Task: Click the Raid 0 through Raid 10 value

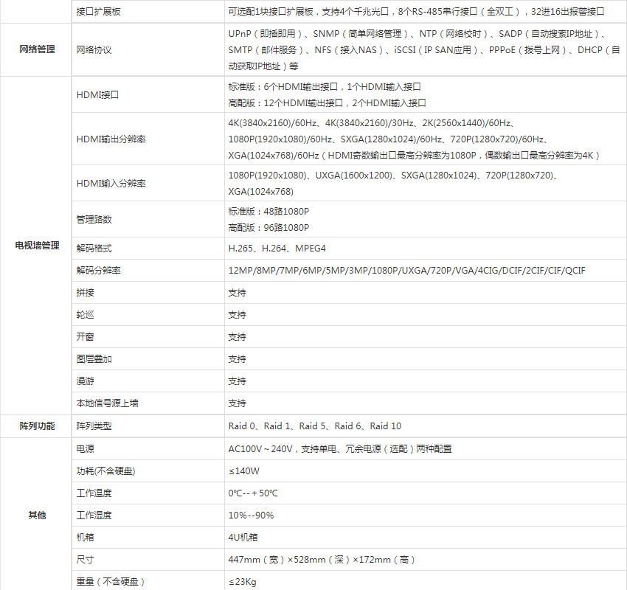Action: tap(314, 426)
